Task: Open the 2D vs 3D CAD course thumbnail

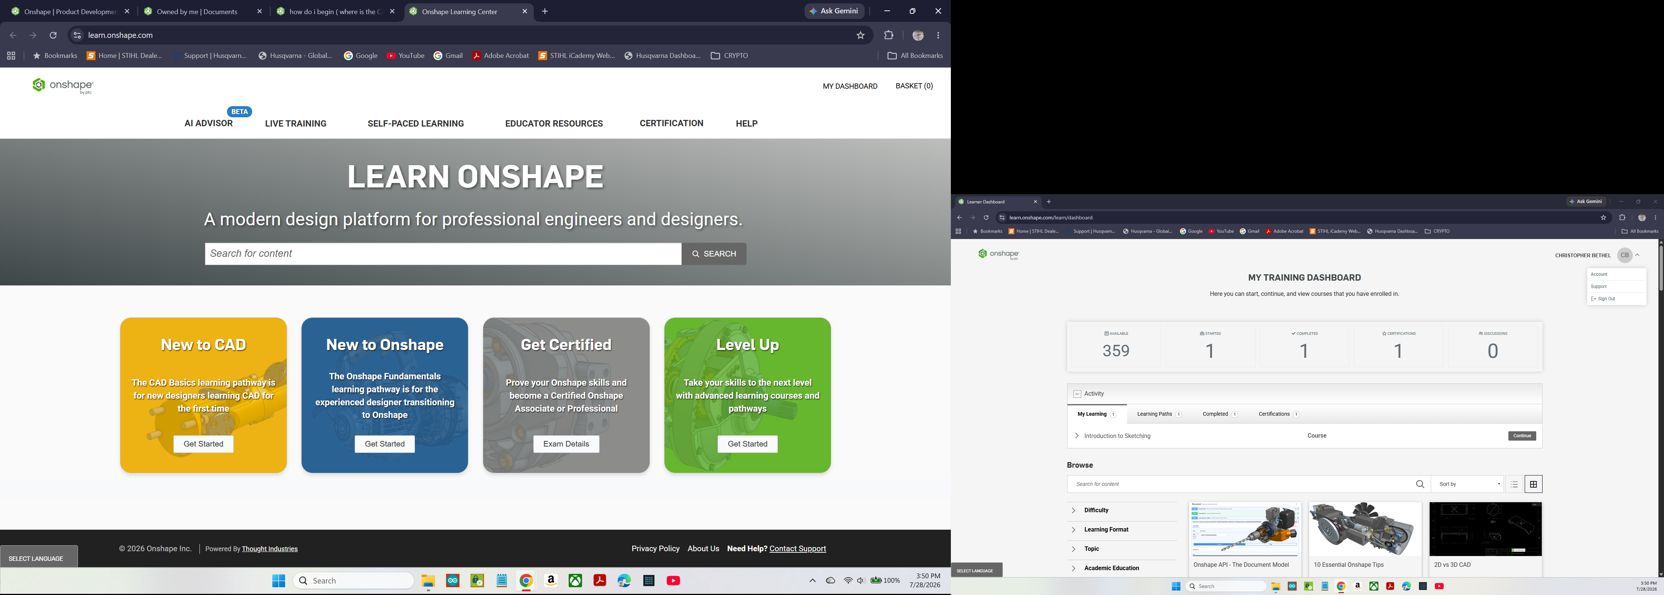Action: click(1486, 529)
